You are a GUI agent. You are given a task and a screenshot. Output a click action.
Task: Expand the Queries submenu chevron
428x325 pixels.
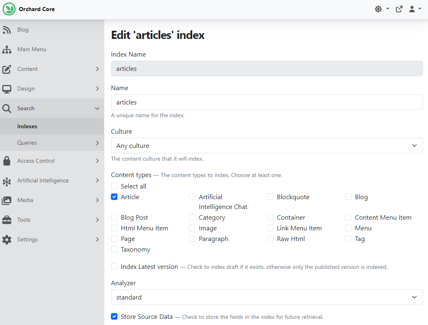[97, 143]
